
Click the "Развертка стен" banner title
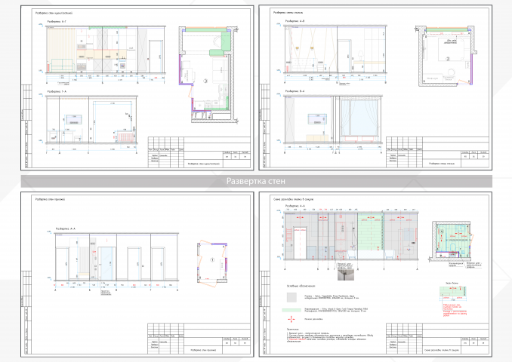[x=256, y=181]
